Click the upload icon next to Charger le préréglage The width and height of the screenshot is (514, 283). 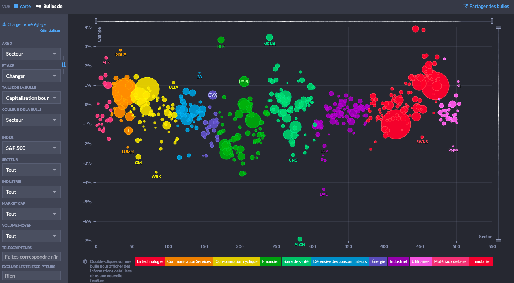point(4,24)
